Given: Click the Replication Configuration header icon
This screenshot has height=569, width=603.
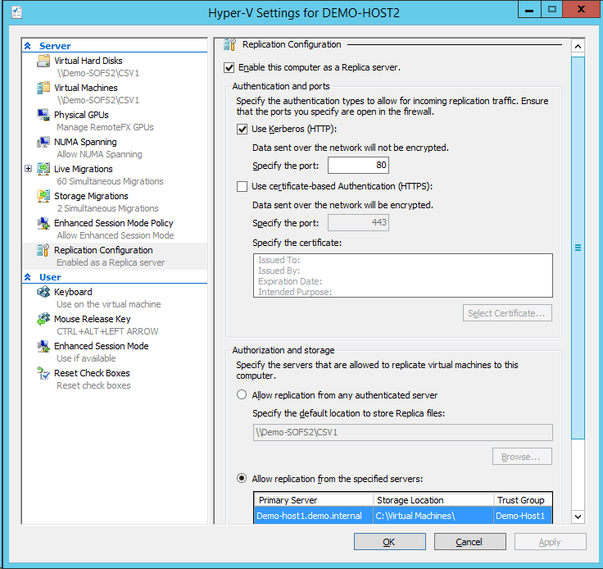Looking at the screenshot, I should (229, 44).
